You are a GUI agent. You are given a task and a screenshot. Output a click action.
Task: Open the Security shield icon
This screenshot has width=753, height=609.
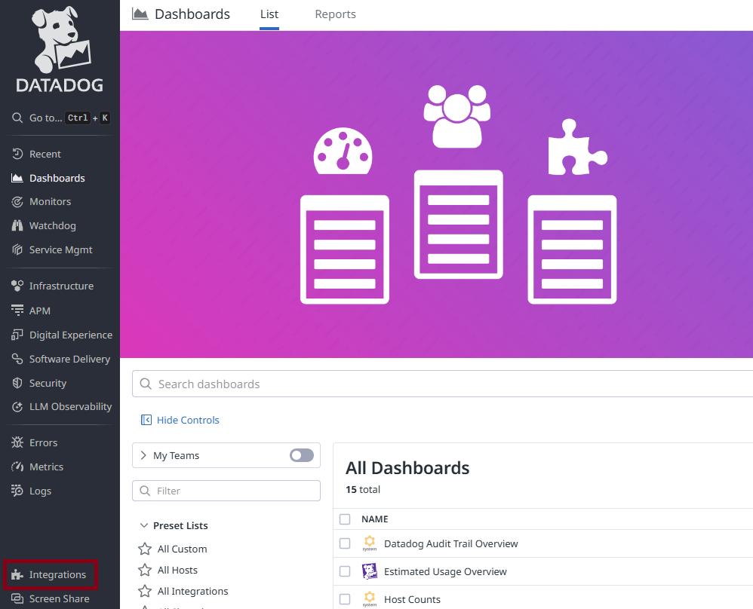tap(17, 383)
